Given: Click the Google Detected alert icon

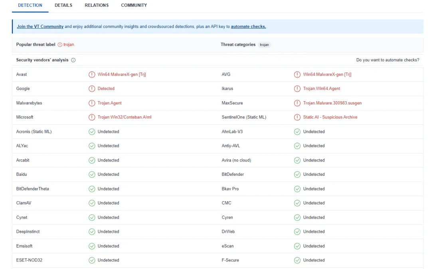Looking at the screenshot, I should (x=92, y=88).
